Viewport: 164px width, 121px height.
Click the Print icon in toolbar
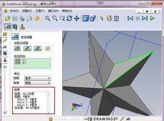(22, 18)
